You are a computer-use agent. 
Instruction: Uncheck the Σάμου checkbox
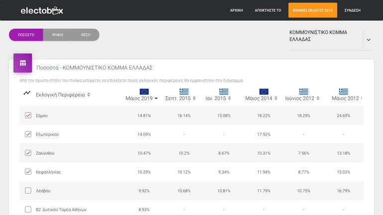pyautogui.click(x=28, y=115)
